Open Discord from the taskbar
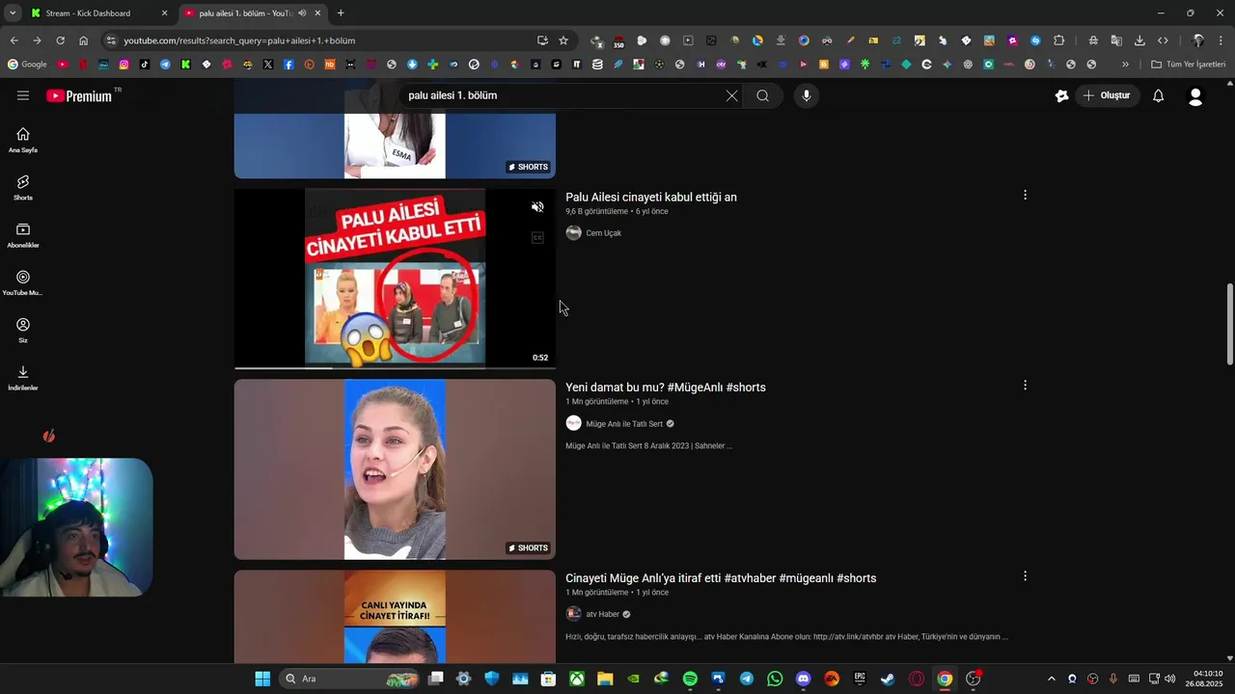This screenshot has height=694, width=1235. (803, 679)
